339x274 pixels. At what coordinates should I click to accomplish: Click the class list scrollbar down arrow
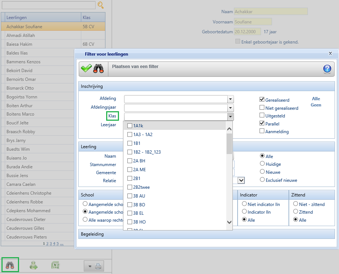tap(230, 222)
